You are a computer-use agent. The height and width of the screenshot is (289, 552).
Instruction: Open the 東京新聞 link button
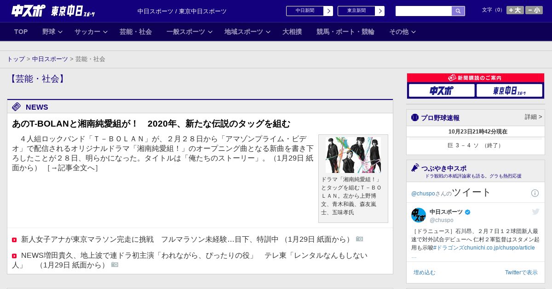pyautogui.click(x=356, y=11)
